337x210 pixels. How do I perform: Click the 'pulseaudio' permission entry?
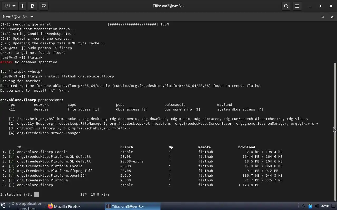point(175,104)
